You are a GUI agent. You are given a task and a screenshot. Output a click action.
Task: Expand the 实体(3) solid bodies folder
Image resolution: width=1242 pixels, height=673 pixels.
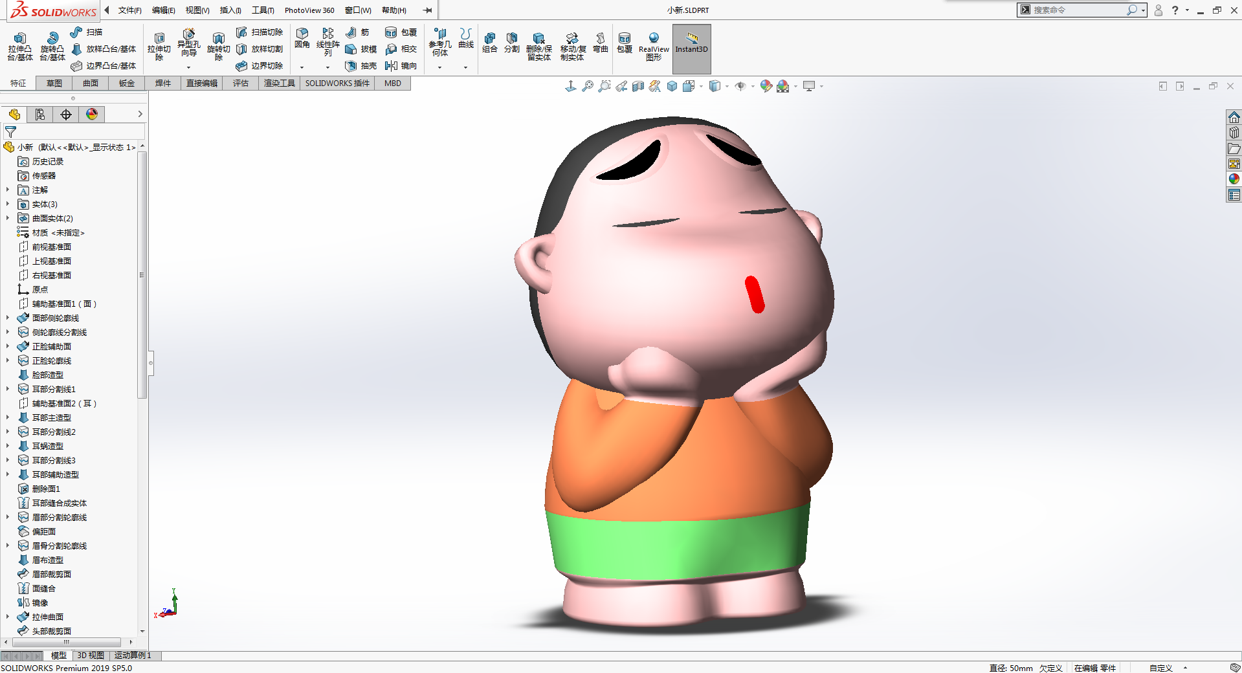point(8,204)
